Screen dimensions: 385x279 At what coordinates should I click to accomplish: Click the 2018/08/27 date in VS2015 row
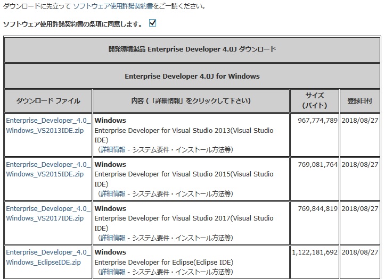[360, 164]
